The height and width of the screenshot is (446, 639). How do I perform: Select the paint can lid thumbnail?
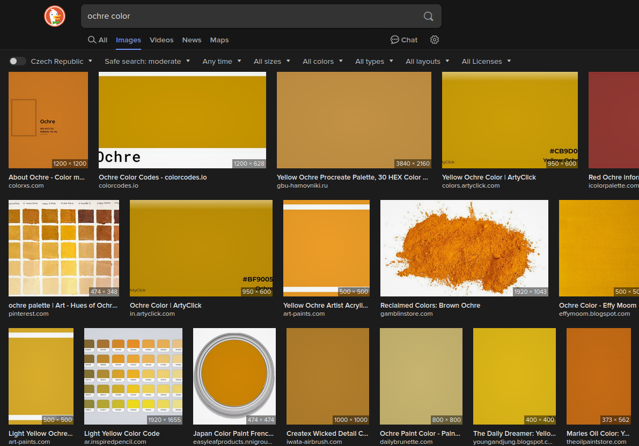pyautogui.click(x=234, y=376)
